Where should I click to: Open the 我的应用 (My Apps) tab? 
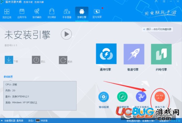(x=7, y=13)
